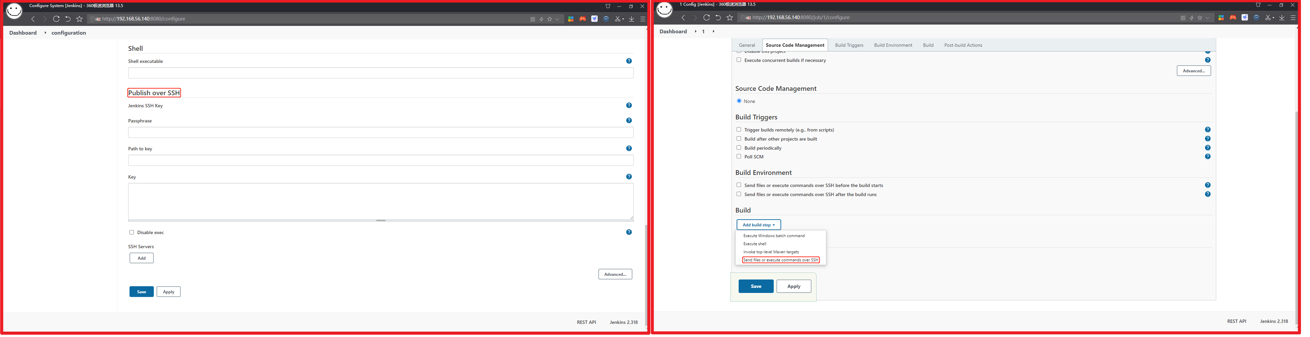Viewport: 1310px width, 337px height.
Task: Save the system configuration in left window
Action: click(141, 292)
